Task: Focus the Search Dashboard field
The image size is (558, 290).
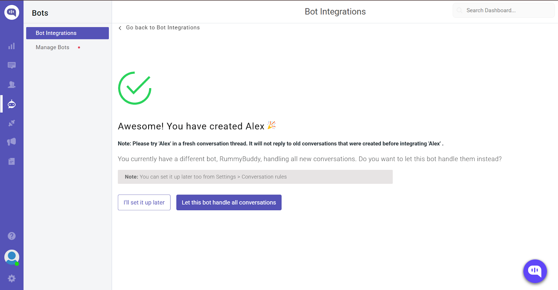Action: (504, 10)
